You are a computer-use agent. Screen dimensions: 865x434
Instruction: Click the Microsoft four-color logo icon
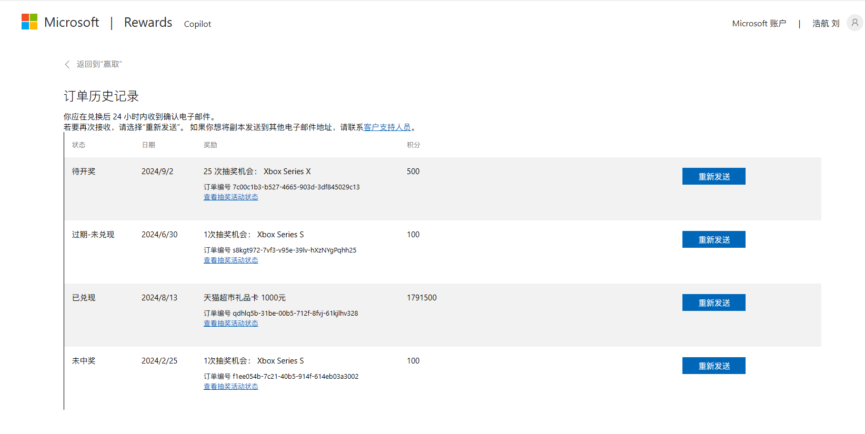point(29,22)
